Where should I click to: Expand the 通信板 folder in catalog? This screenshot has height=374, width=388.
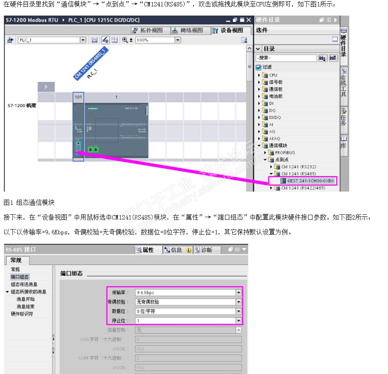tap(259, 89)
